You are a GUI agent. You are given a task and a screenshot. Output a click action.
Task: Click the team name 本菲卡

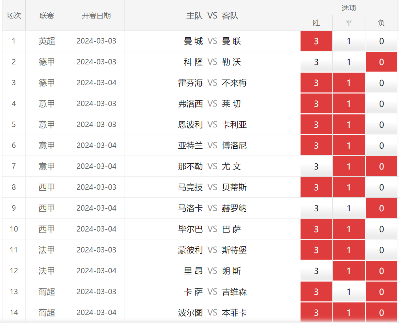click(x=234, y=313)
